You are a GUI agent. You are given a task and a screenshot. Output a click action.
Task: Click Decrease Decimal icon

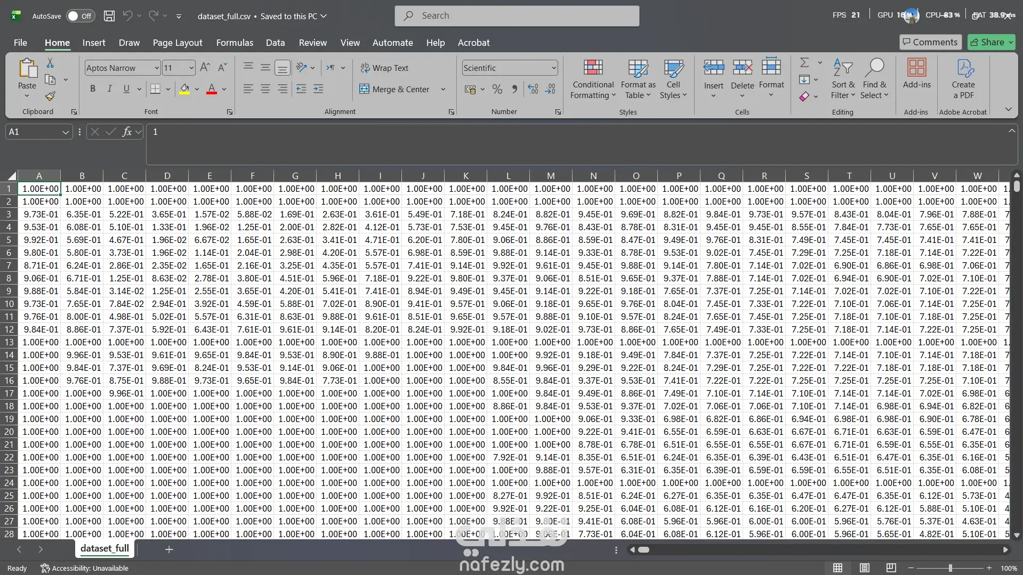[551, 89]
